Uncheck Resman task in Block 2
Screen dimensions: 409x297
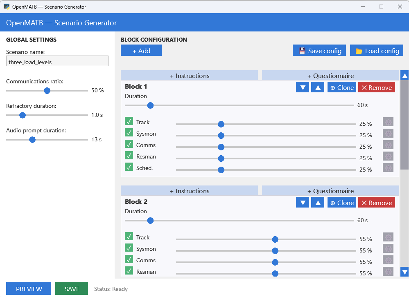pos(129,271)
